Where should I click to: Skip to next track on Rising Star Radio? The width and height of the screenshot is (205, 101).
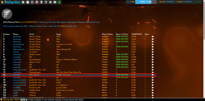(27, 100)
